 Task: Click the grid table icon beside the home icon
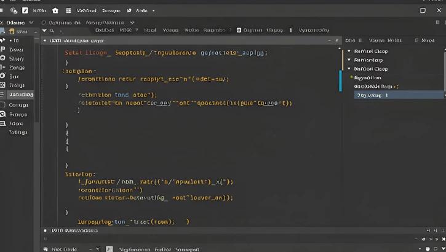click(68, 10)
